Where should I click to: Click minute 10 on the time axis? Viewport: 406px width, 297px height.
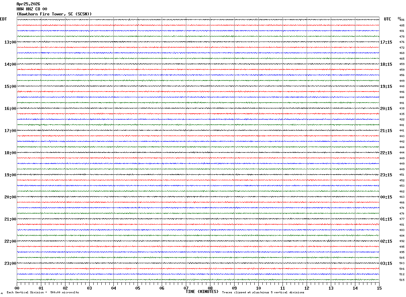pos(258,288)
